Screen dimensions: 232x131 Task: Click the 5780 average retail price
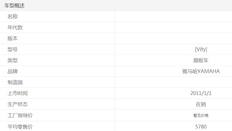(x=201, y=127)
